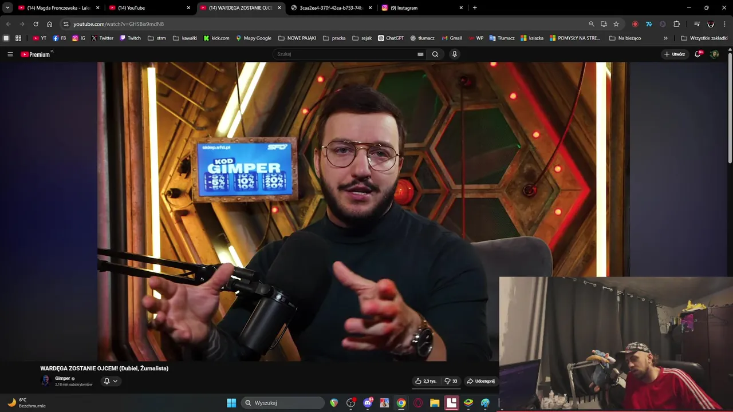Start voice search with microphone icon
733x412 pixels.
click(x=455, y=54)
